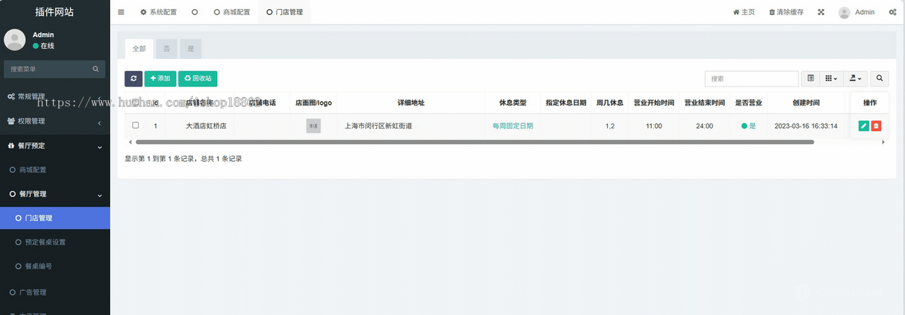The image size is (905, 315).
Task: Toggle the 是否营业 status for the store
Action: [x=748, y=126]
